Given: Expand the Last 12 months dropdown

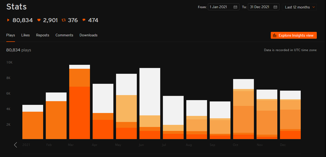Looking at the screenshot, I should click(x=299, y=7).
